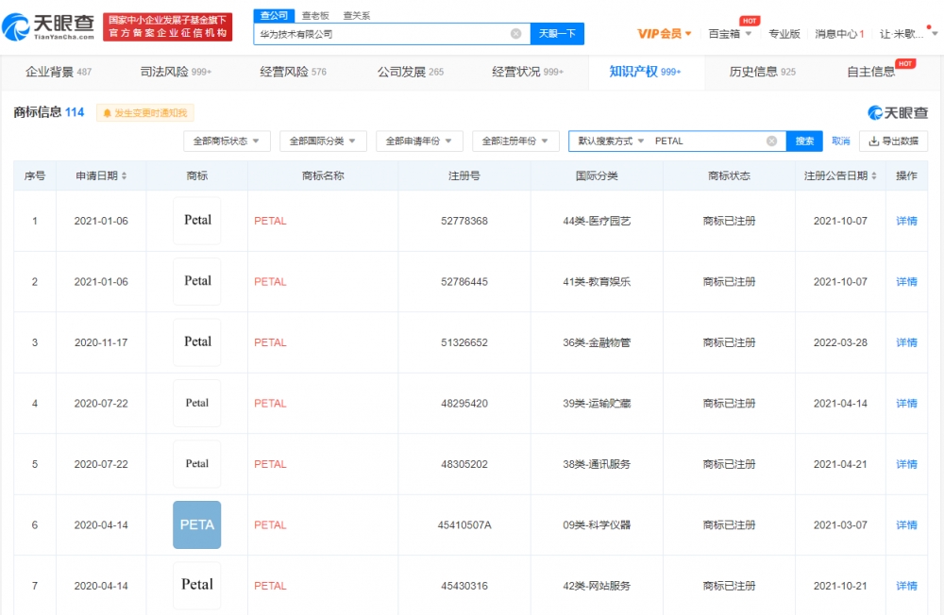Expand user account menu 让·米歇...
Viewport: 944px width, 615px height.
(908, 34)
